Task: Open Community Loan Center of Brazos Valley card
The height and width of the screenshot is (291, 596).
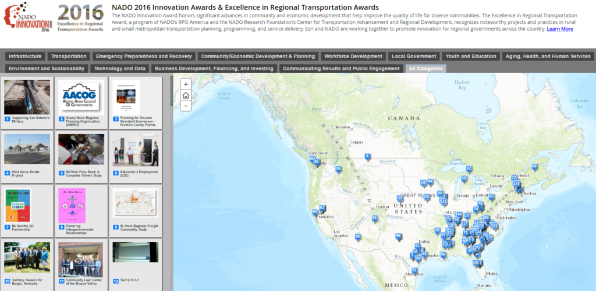Action: tap(81, 265)
